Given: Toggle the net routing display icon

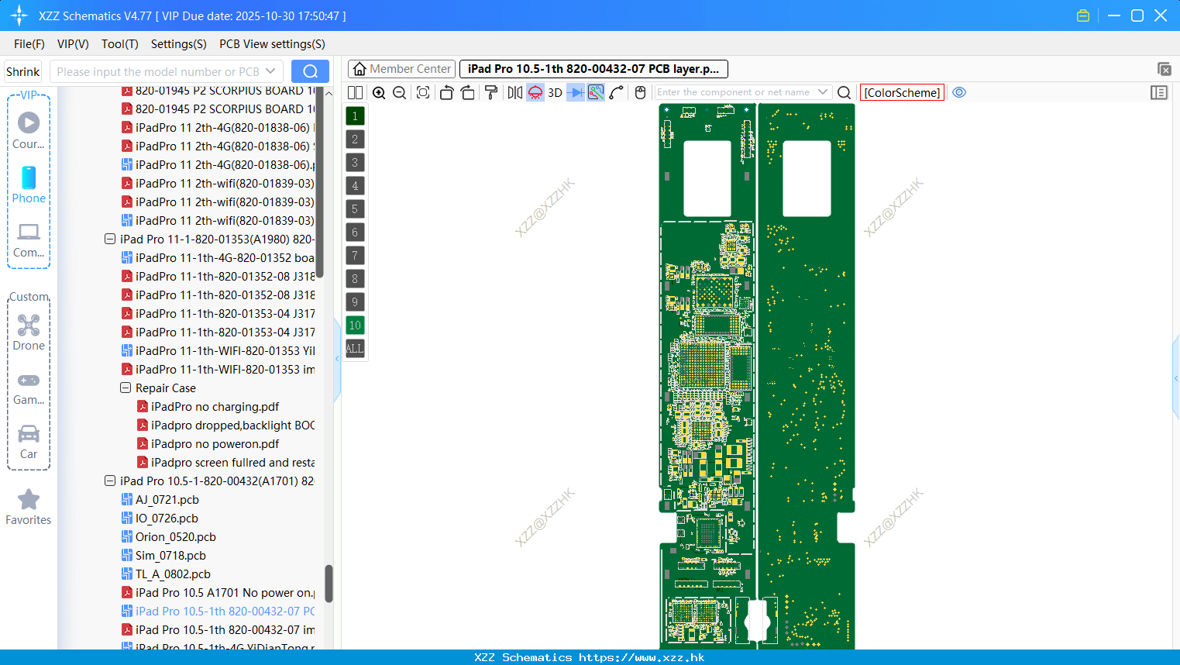Looking at the screenshot, I should 596,92.
